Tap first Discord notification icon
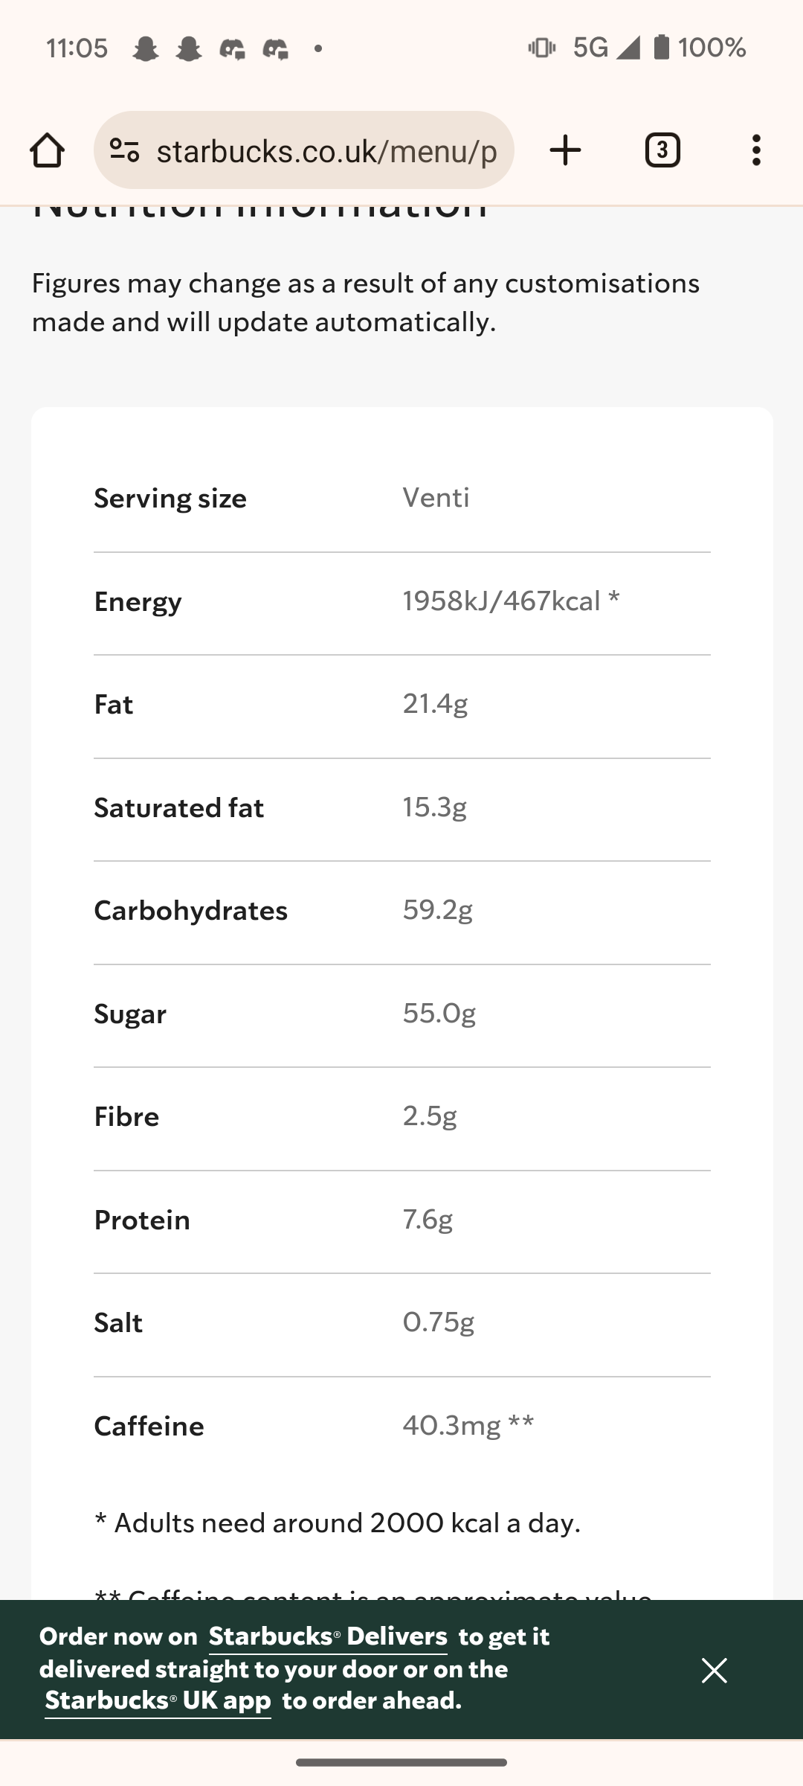This screenshot has height=1786, width=803. [x=232, y=49]
